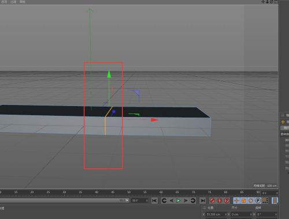Jump to the next keyframe
Screen dimensions: 289x219
click(192, 201)
